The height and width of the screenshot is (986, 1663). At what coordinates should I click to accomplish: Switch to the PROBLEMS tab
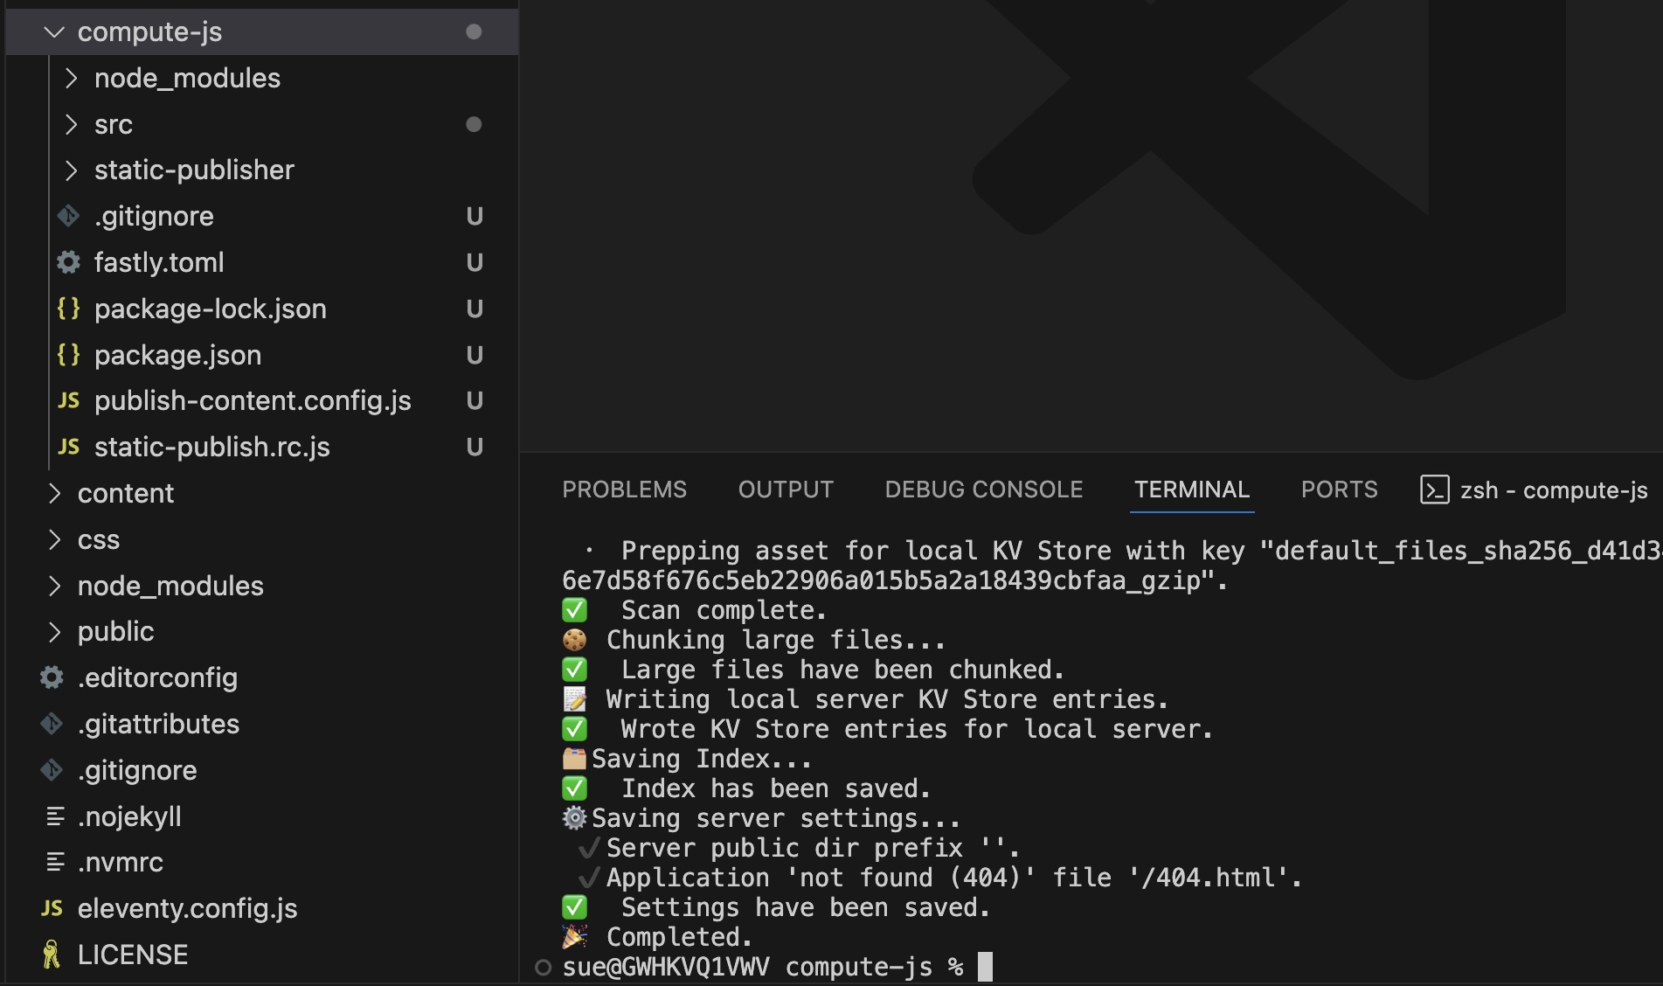[624, 490]
